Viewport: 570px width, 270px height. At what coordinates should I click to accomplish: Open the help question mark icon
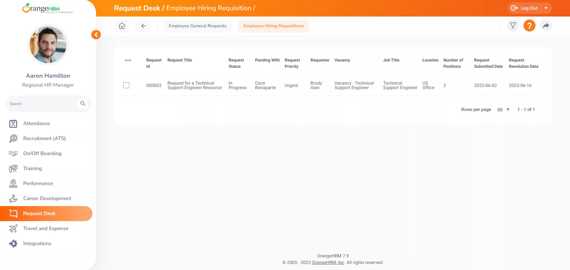[x=529, y=26]
